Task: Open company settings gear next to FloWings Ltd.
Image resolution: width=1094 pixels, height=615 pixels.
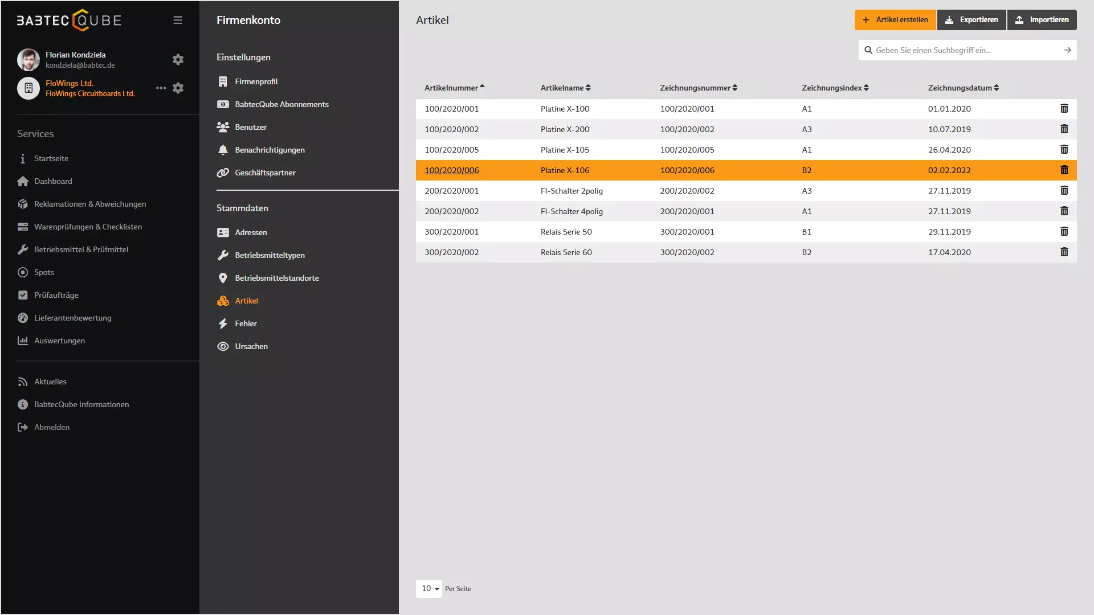Action: pyautogui.click(x=178, y=88)
